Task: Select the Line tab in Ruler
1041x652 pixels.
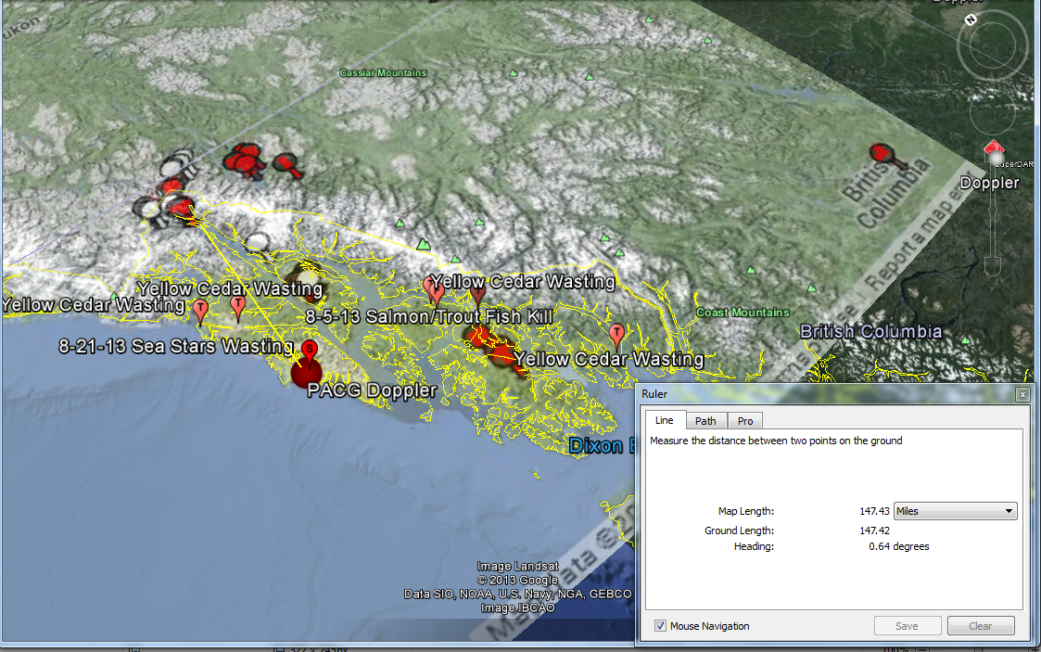Action: 665,421
